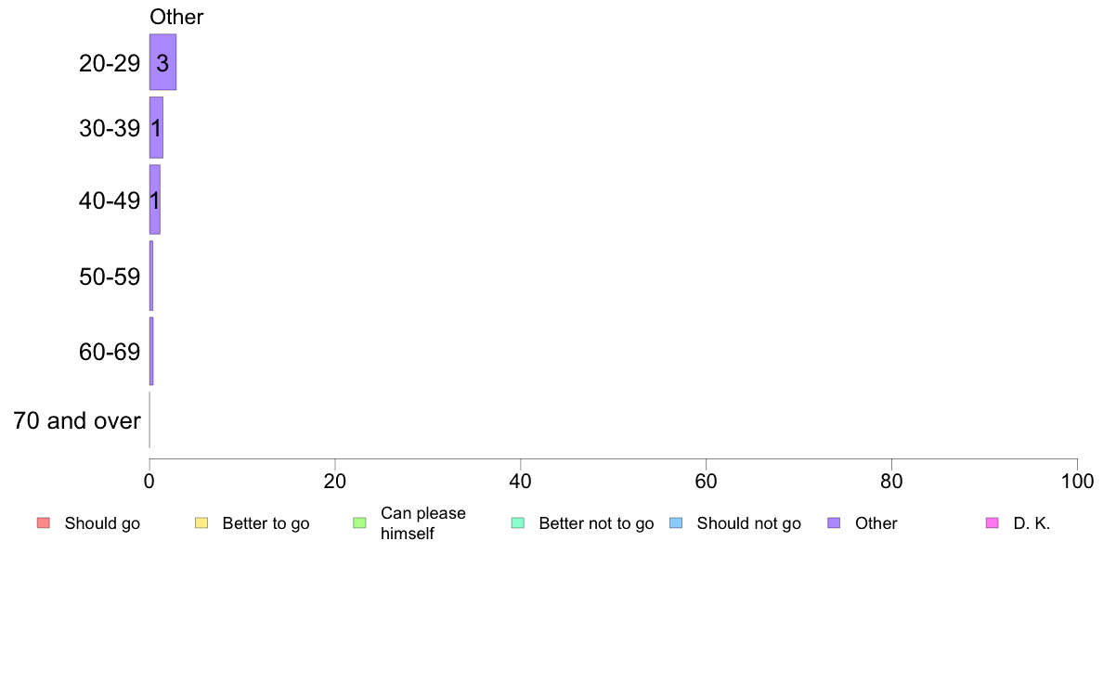The image size is (1103, 683).
Task: Click the 70 and over axis label
Action: [77, 420]
